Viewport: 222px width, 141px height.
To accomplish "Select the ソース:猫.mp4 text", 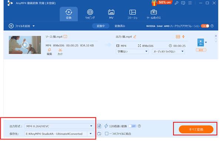I will (x=54, y=37).
